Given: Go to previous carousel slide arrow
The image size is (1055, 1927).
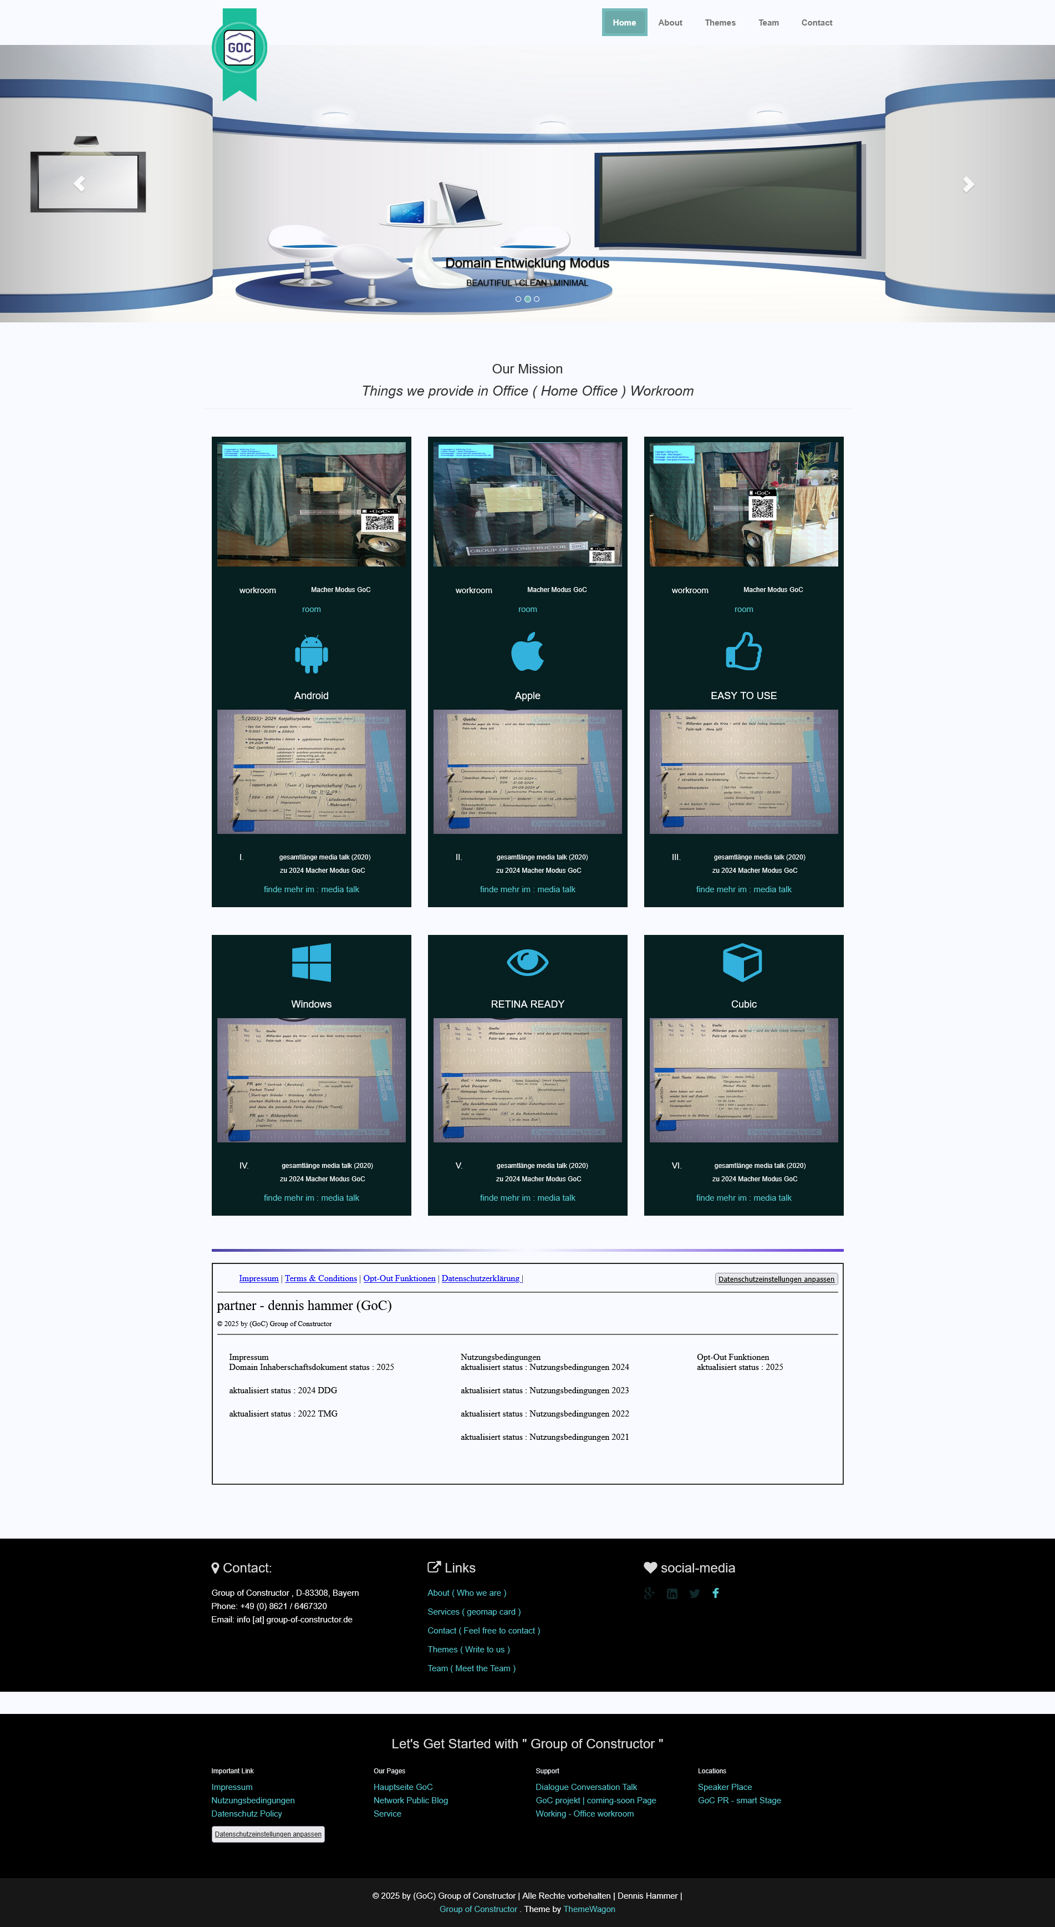Looking at the screenshot, I should 79,183.
